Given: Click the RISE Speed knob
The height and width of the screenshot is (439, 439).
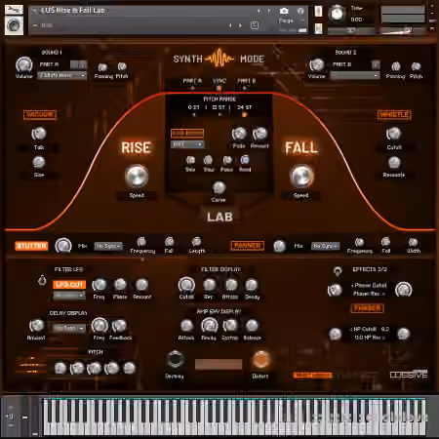Looking at the screenshot, I should point(137,177).
